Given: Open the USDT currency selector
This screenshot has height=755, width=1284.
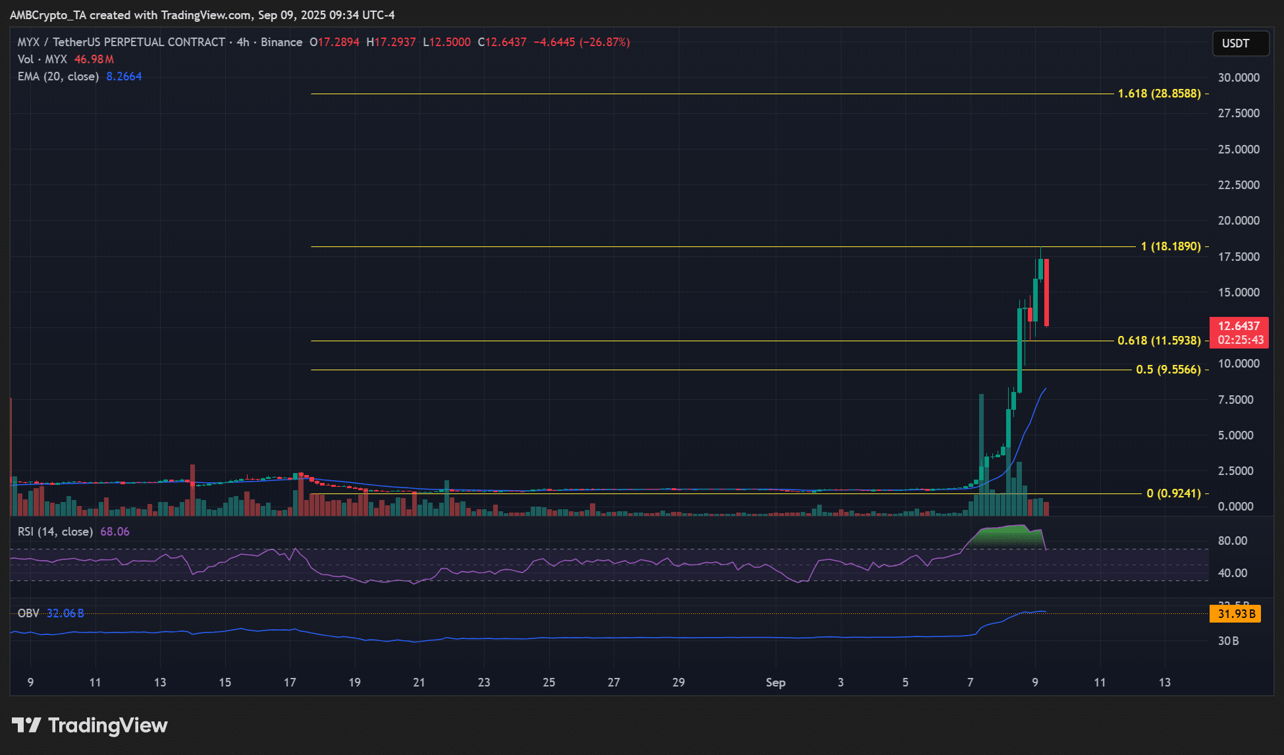Looking at the screenshot, I should tap(1240, 43).
